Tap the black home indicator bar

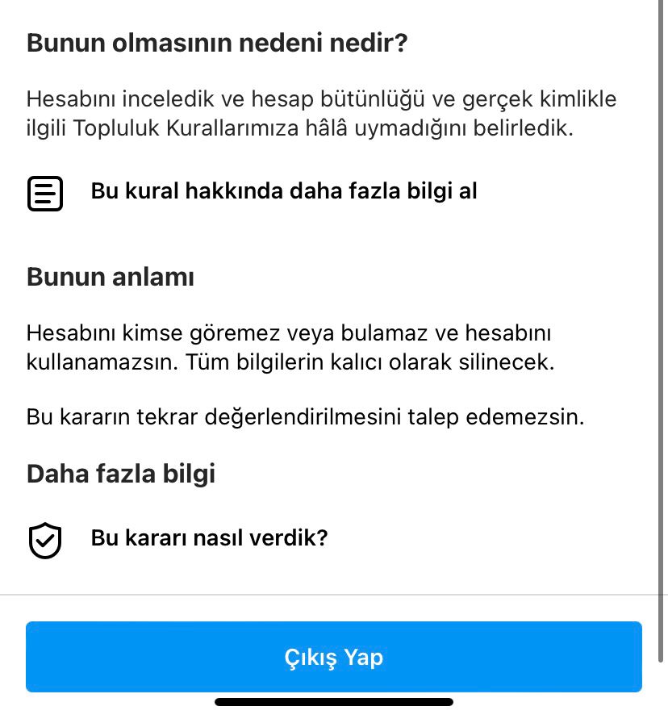pos(334,702)
